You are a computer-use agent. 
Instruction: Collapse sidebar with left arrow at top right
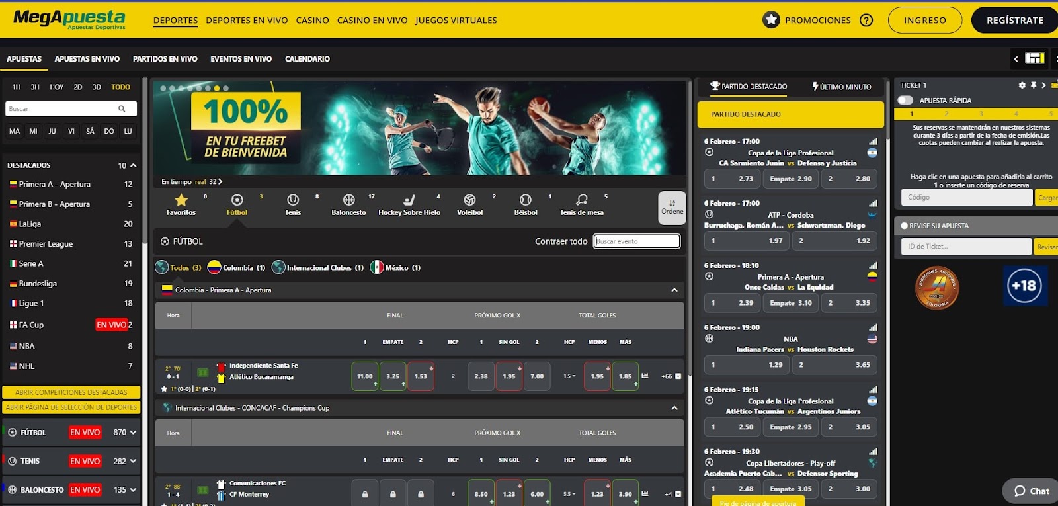click(x=1016, y=58)
